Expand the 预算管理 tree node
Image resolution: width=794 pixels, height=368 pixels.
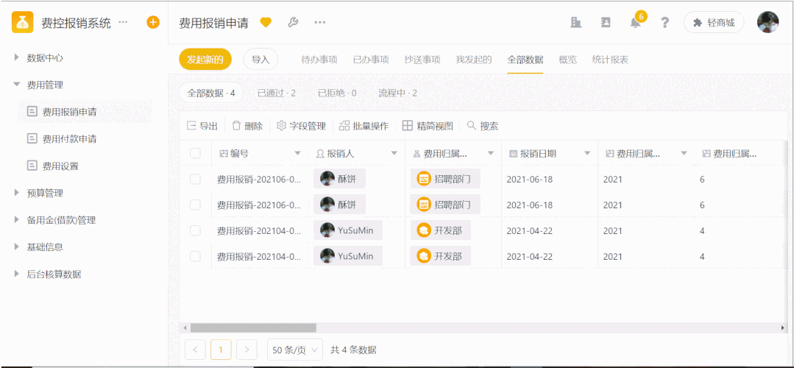(17, 193)
